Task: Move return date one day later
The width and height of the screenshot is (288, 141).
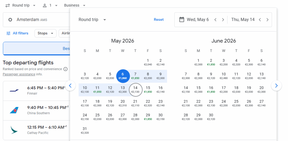Action: point(267,20)
